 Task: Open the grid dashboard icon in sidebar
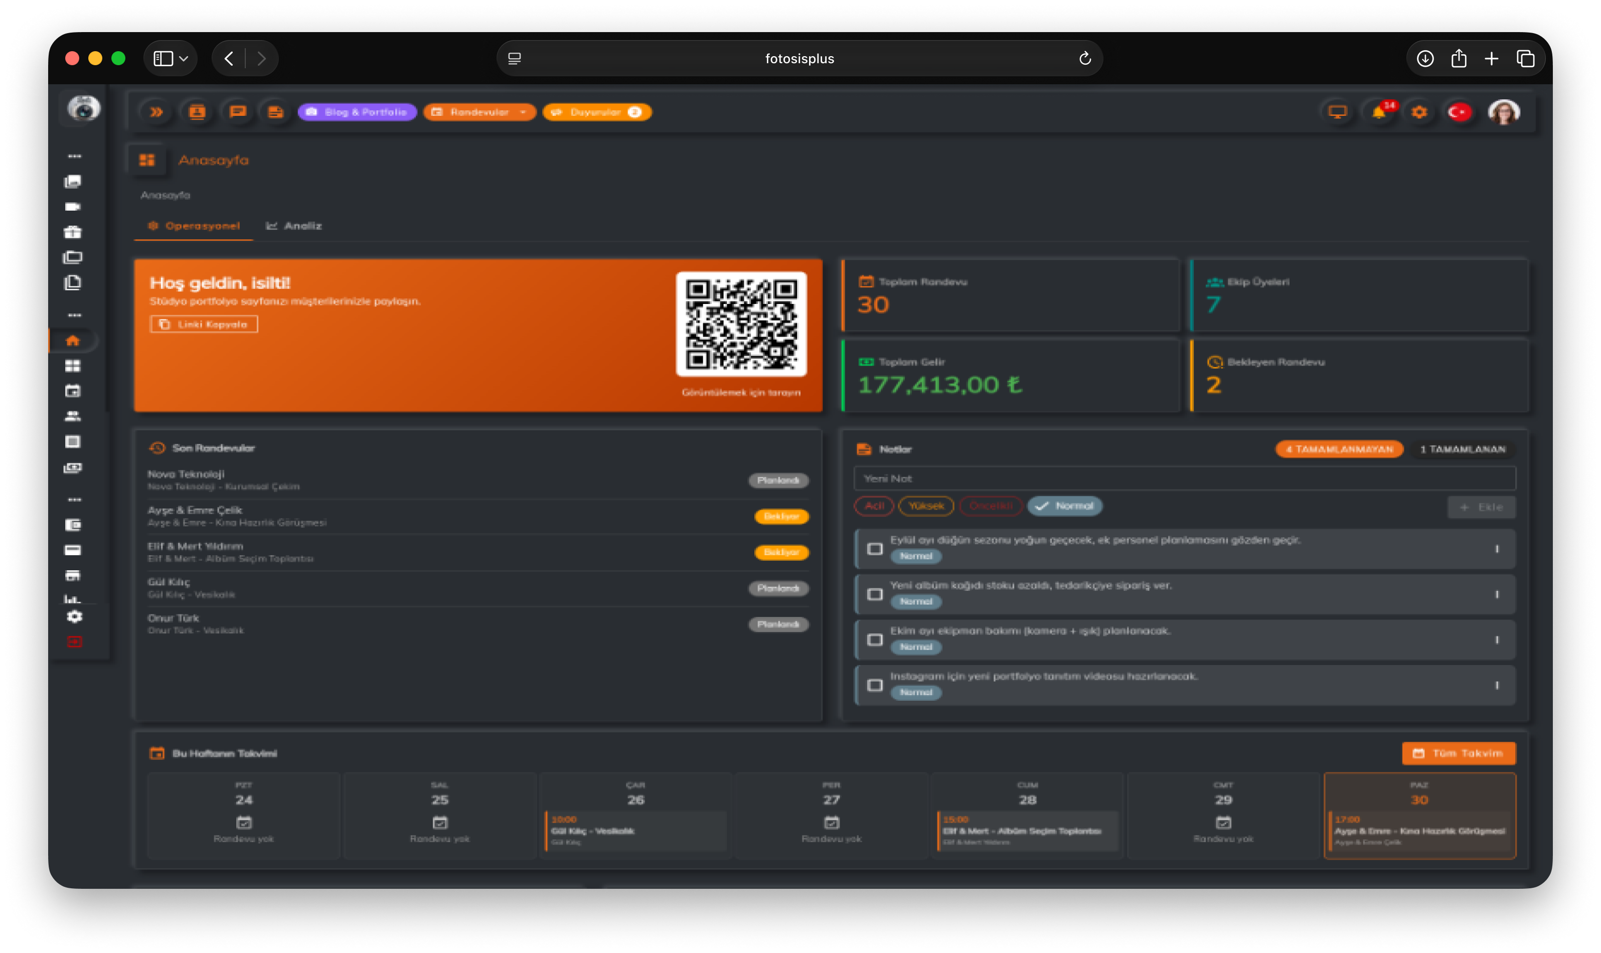(73, 366)
